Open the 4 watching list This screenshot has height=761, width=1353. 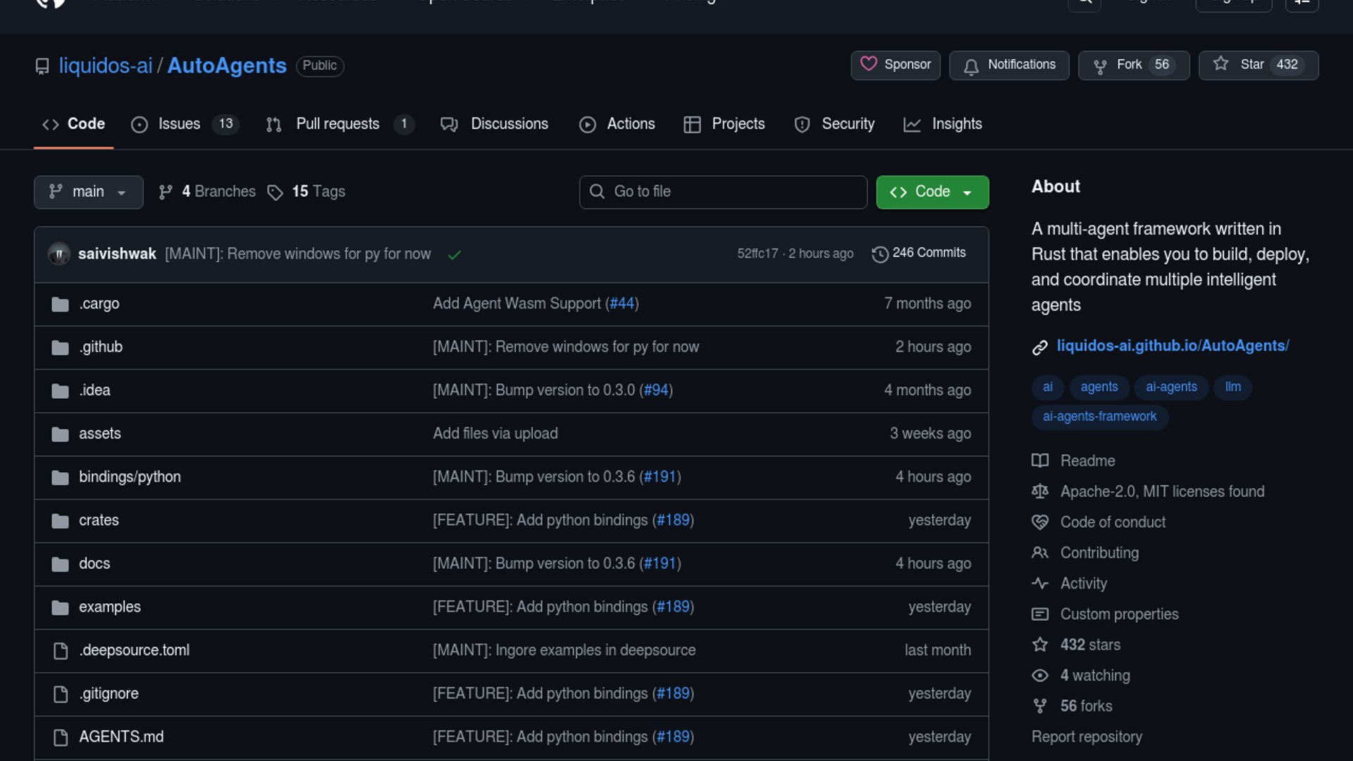click(1094, 675)
